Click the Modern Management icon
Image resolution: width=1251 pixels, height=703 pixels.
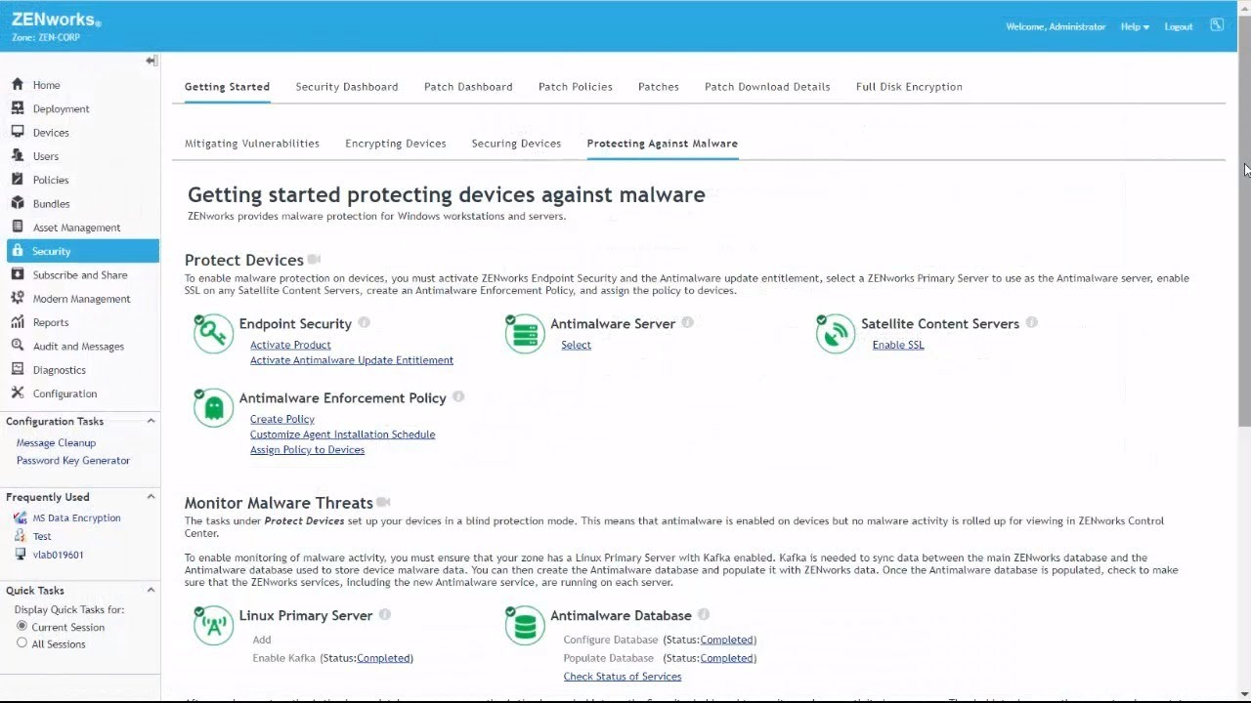pyautogui.click(x=18, y=298)
